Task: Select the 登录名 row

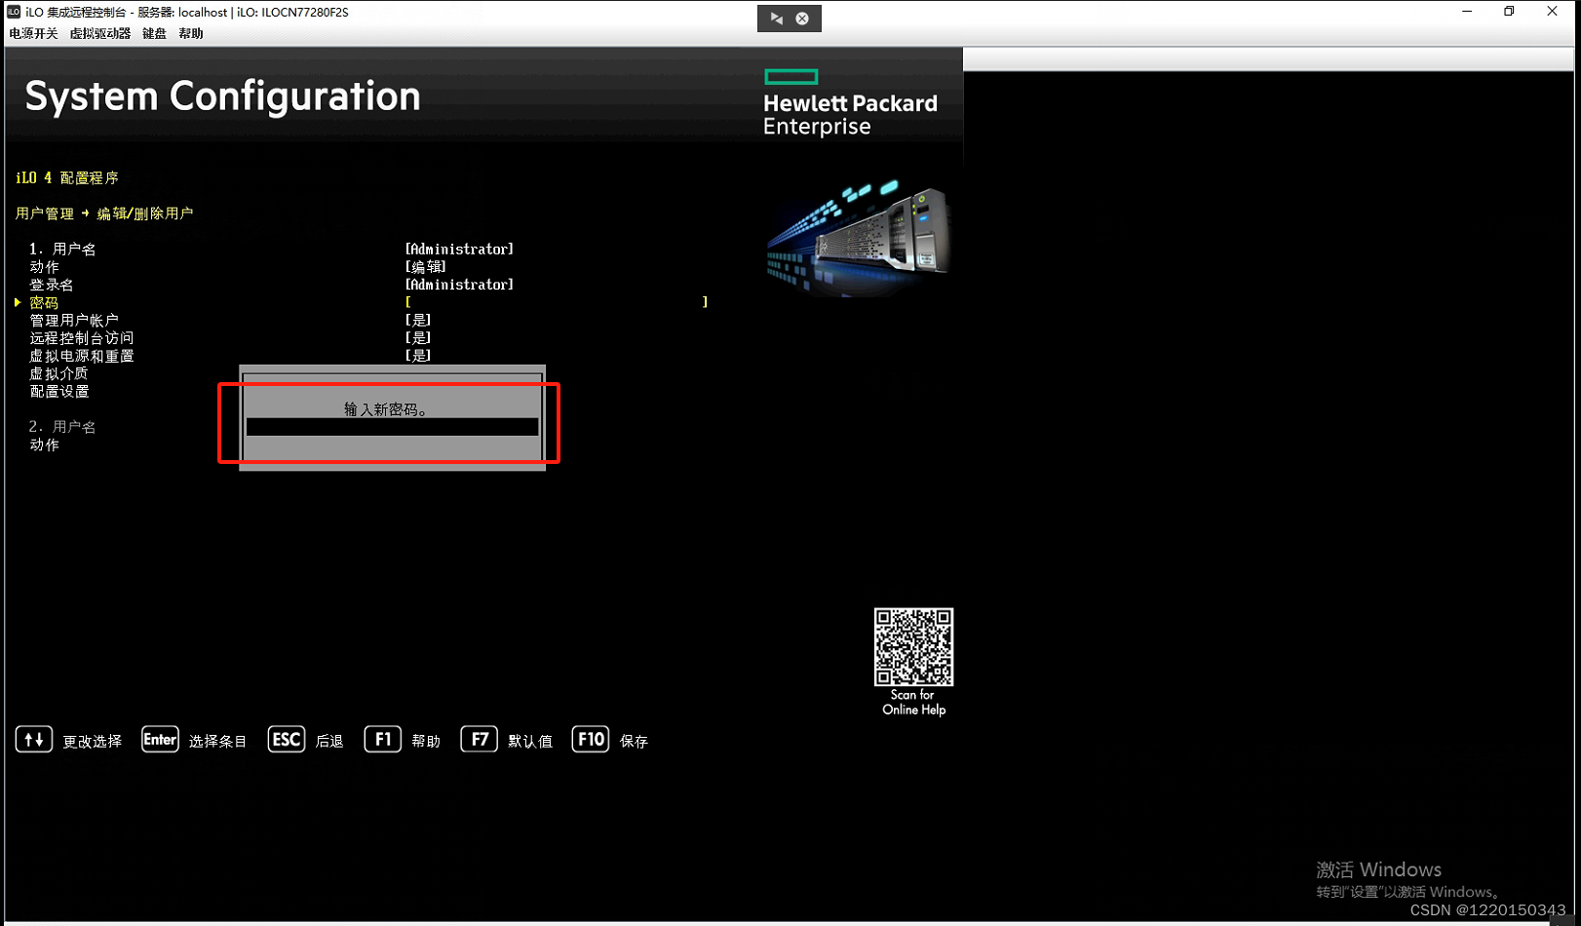Action: tap(52, 285)
